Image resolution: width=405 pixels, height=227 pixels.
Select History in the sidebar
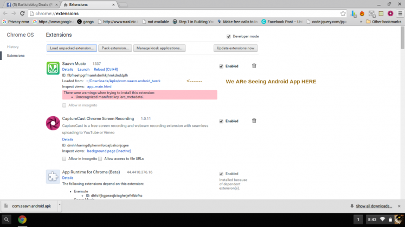12,47
